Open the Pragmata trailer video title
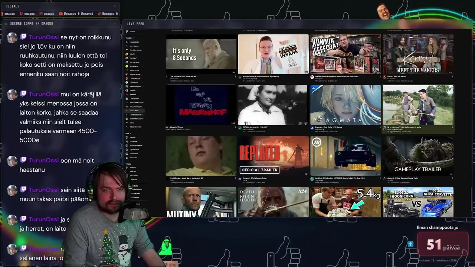The width and height of the screenshot is (475, 267). (x=328, y=127)
